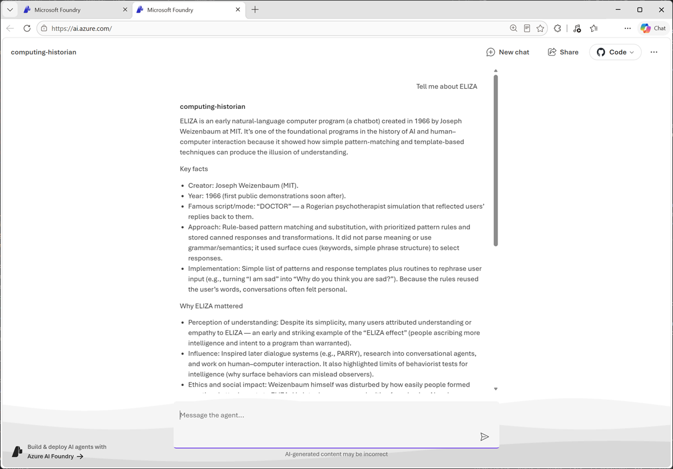The width and height of the screenshot is (673, 469).
Task: Click the 'Key facts' heading
Action: [193, 169]
